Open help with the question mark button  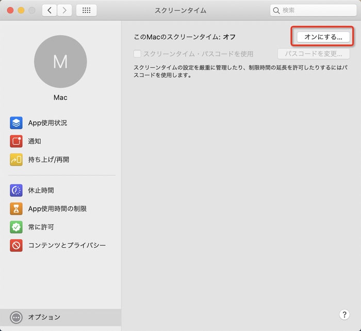tap(344, 315)
